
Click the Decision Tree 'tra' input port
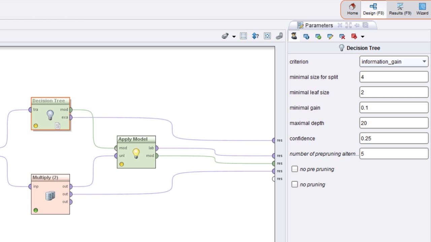[31, 110]
